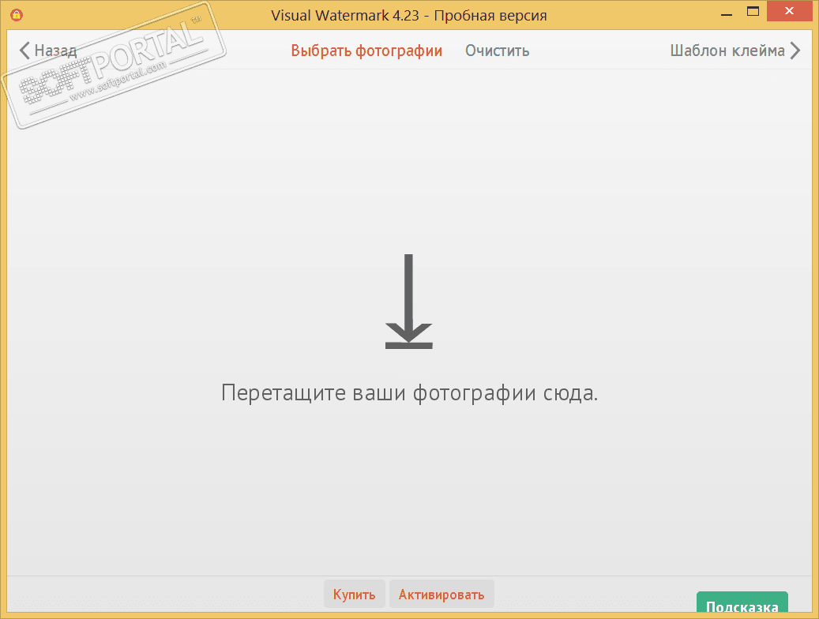Proceed to Шаблон клейма step
The width and height of the screenshot is (819, 619).
[x=735, y=51]
